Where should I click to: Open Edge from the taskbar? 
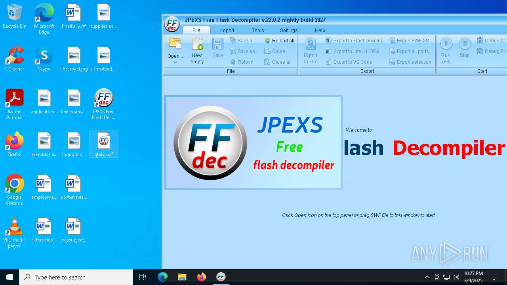(163, 277)
